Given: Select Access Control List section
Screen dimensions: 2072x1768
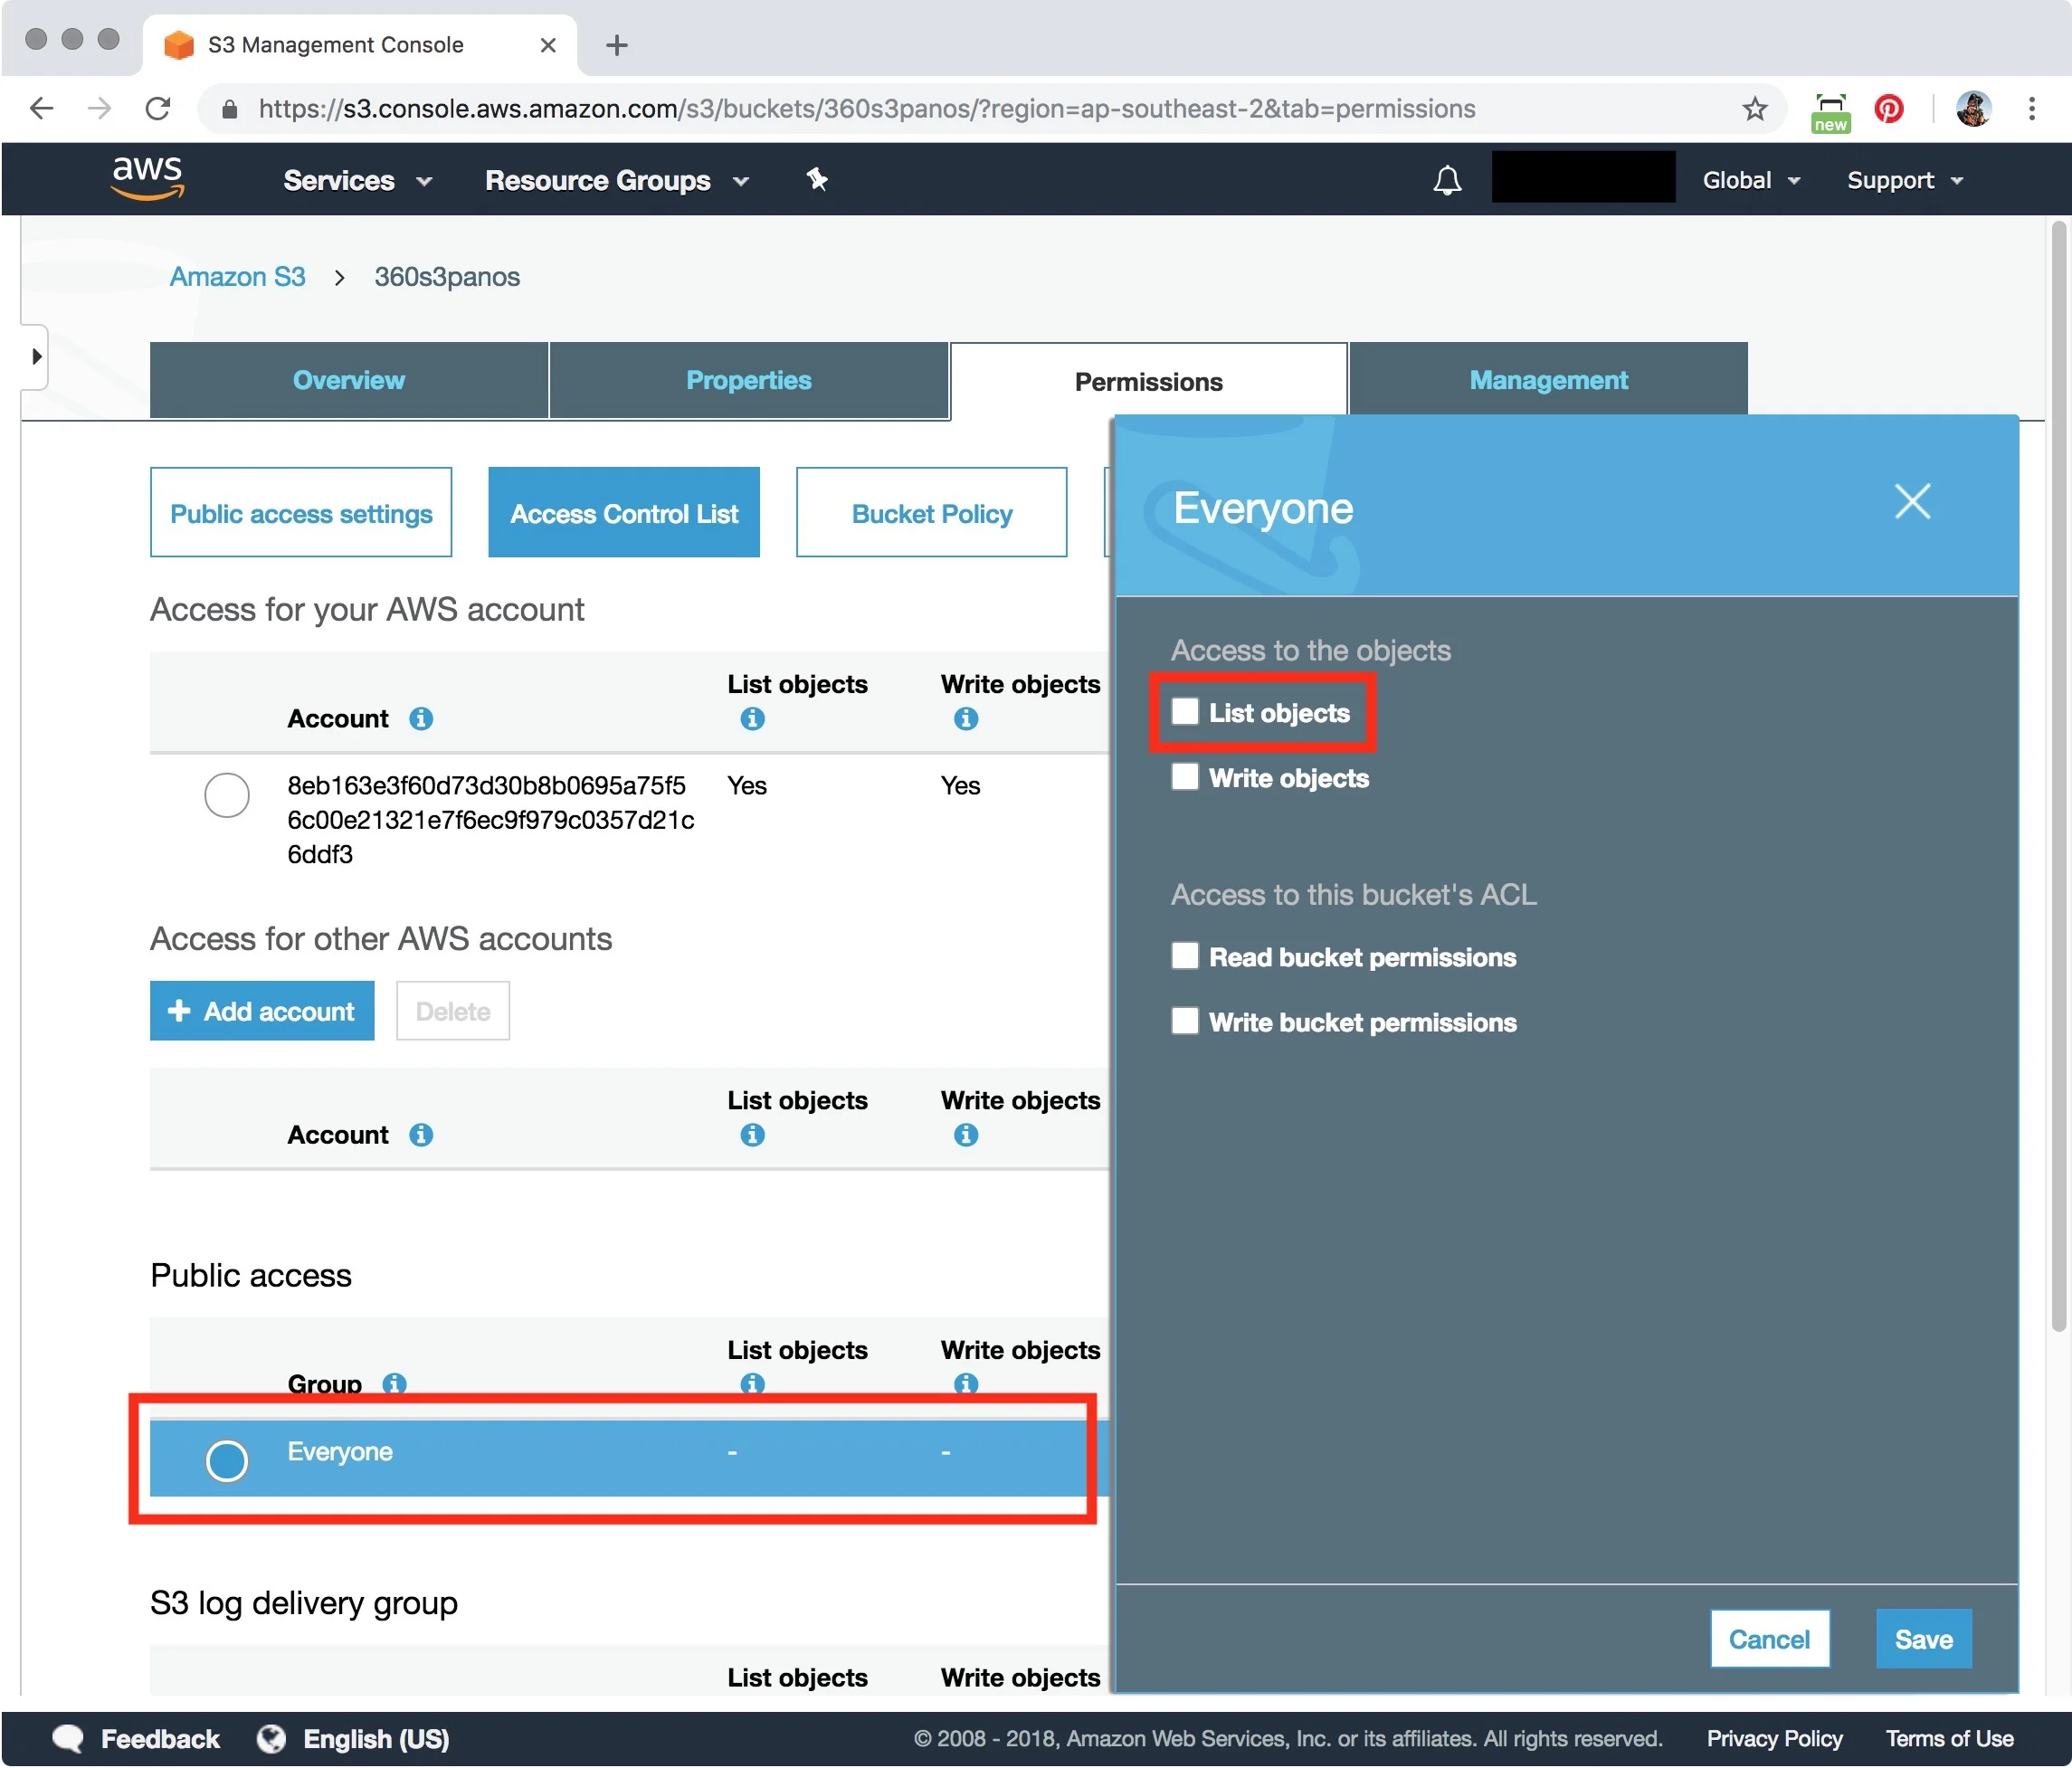Looking at the screenshot, I should pyautogui.click(x=624, y=513).
